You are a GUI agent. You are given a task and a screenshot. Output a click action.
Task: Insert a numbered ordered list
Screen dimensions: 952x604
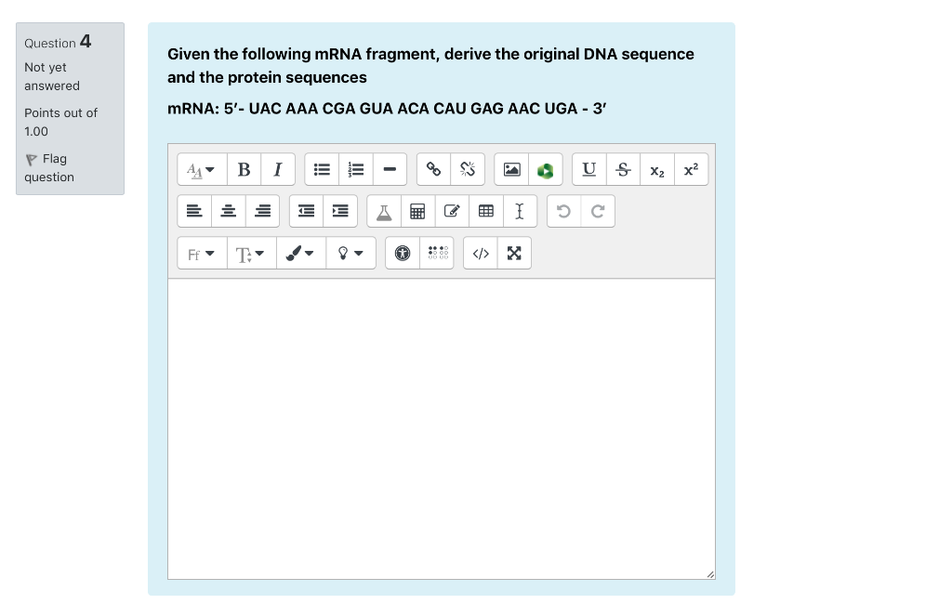(356, 169)
